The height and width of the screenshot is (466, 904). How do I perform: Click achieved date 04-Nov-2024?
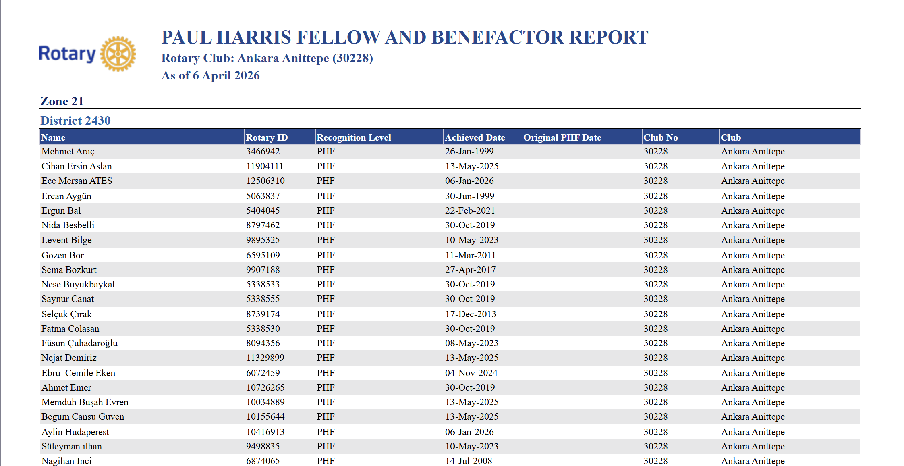coord(471,373)
